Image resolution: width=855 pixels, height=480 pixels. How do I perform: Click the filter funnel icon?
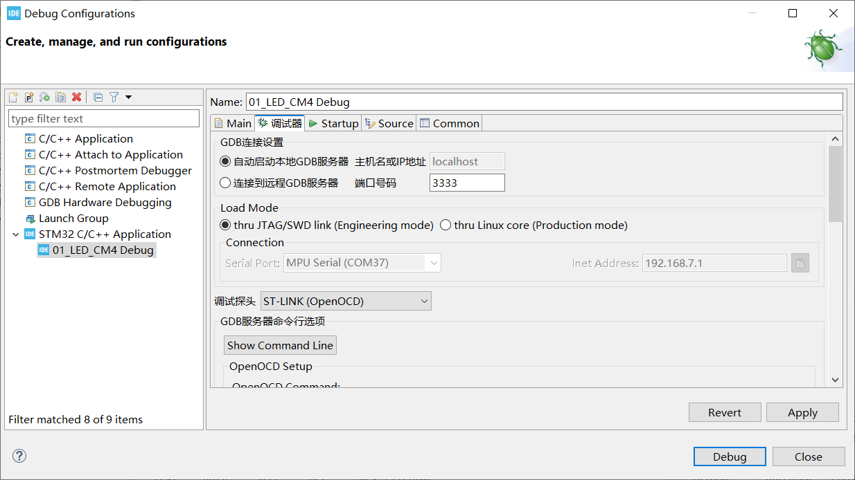point(114,98)
